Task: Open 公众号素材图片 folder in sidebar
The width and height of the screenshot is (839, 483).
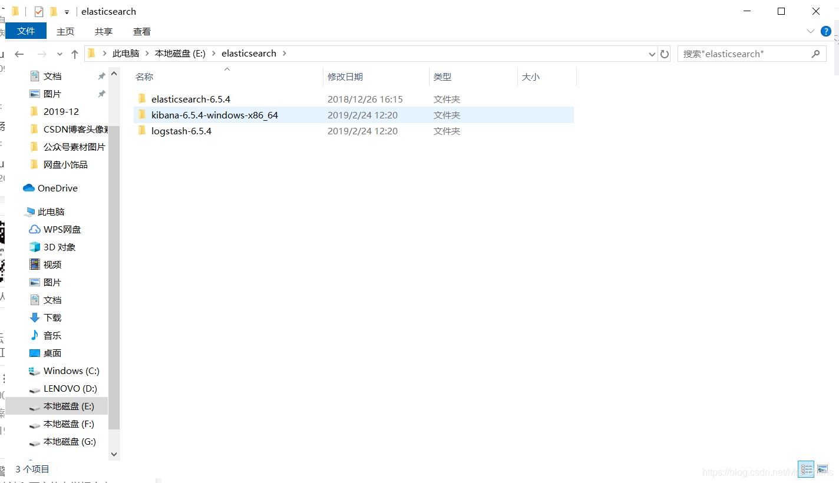Action: coord(74,147)
